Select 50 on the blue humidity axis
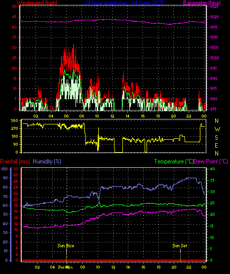 5,215
